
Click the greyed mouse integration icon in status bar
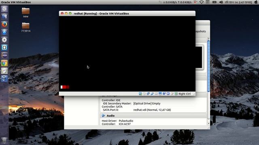pyautogui.click(x=172, y=94)
